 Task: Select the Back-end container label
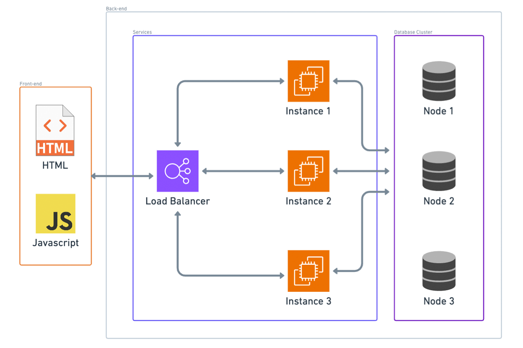click(116, 9)
